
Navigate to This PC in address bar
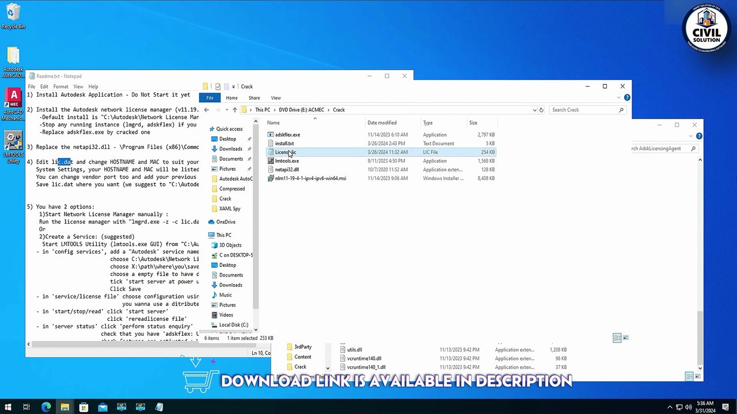pos(263,110)
